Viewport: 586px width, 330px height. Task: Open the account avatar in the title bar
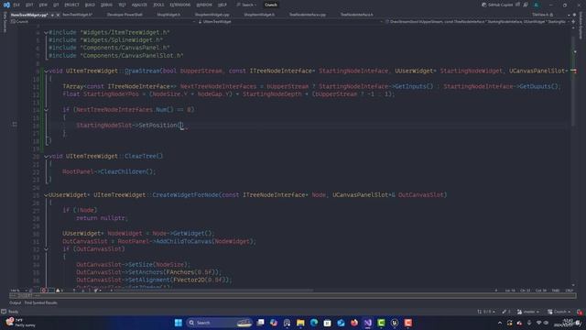pos(537,5)
